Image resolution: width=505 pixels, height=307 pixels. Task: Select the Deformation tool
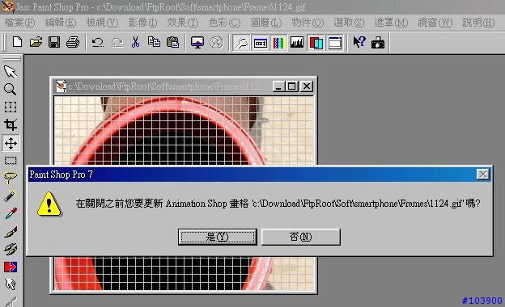pos(11,107)
